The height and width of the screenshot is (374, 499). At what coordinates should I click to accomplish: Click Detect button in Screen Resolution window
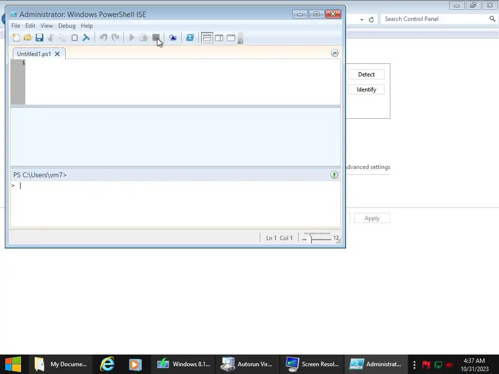coord(366,75)
